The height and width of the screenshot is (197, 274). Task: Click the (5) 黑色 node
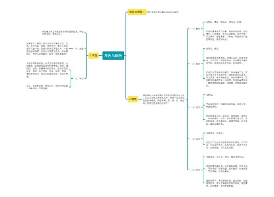(196, 170)
